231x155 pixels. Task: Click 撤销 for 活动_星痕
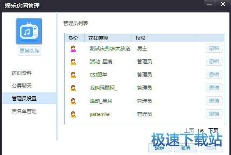[214, 61]
